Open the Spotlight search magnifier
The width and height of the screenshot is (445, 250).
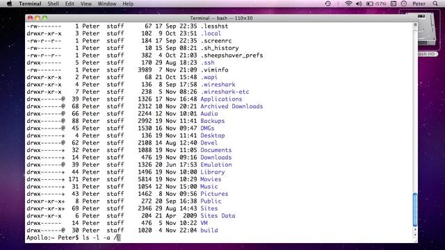[x=435, y=3]
